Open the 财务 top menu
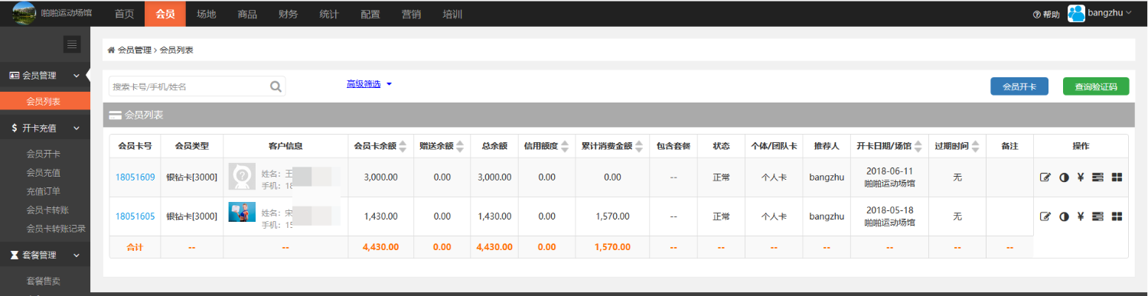 289,14
